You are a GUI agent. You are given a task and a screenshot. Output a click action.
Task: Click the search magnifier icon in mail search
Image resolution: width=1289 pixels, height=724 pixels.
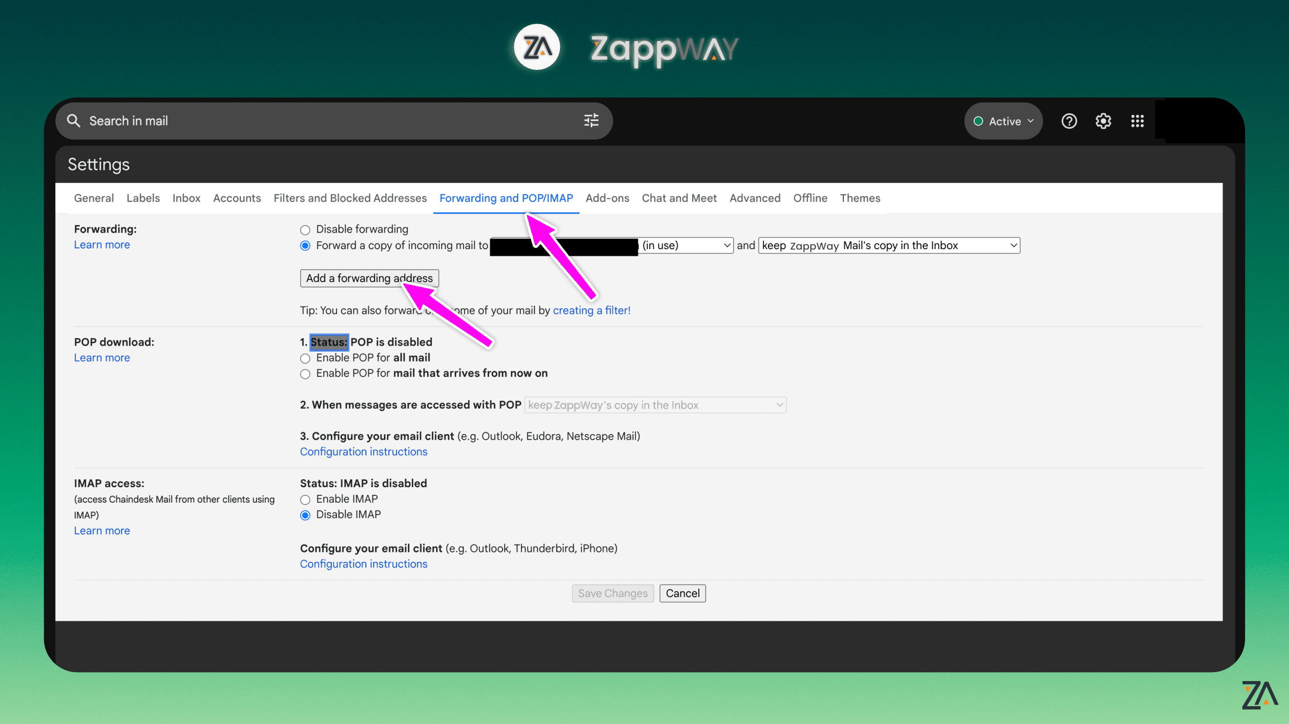pyautogui.click(x=74, y=121)
